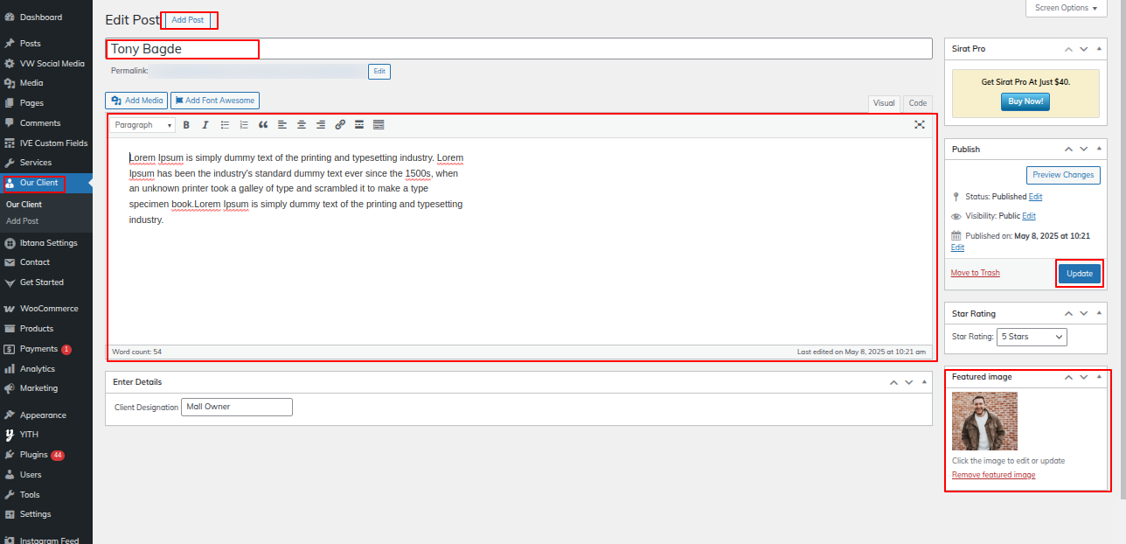The image size is (1126, 544).
Task: Insert a numbered list
Action: (244, 125)
